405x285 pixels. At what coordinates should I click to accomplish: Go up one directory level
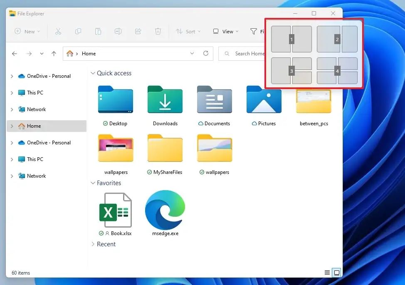(x=54, y=54)
